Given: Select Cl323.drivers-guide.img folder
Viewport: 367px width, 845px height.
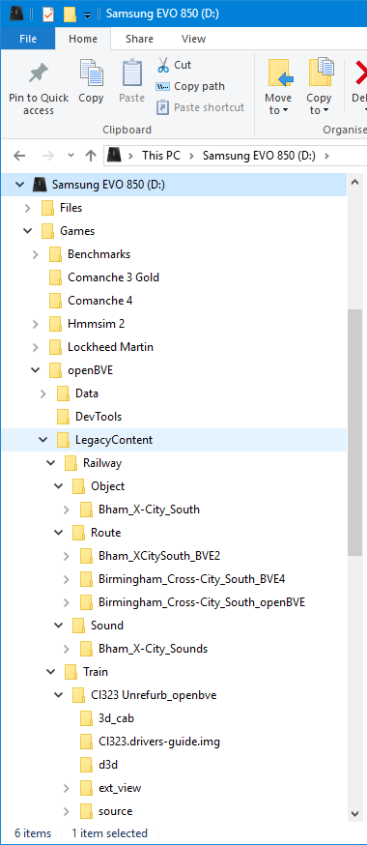Looking at the screenshot, I should point(159,741).
